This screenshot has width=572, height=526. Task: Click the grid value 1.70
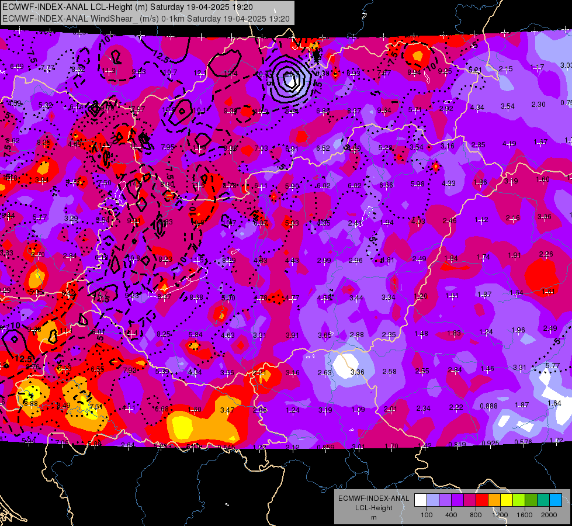(391, 446)
